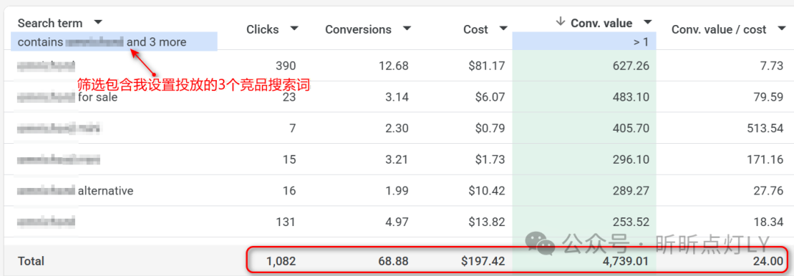Click the 7 clicks cell
Image resolution: width=794 pixels, height=276 pixels.
pos(293,128)
